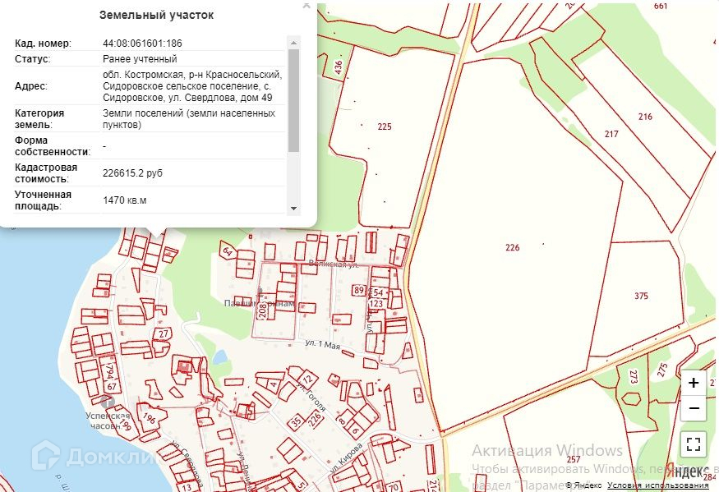
Task: Click the ул. 1 Мая street label
Action: point(322,342)
